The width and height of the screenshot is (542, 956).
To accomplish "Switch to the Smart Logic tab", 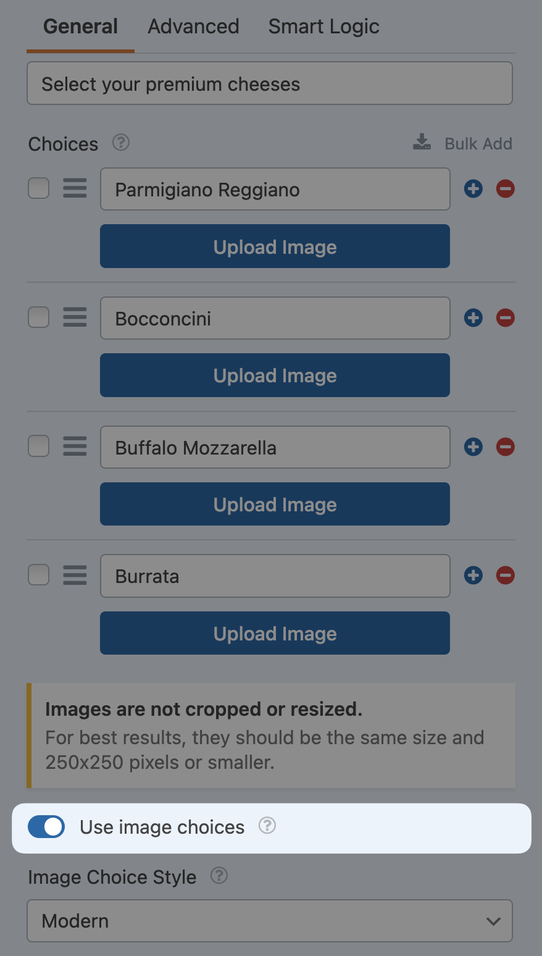I will tap(323, 27).
